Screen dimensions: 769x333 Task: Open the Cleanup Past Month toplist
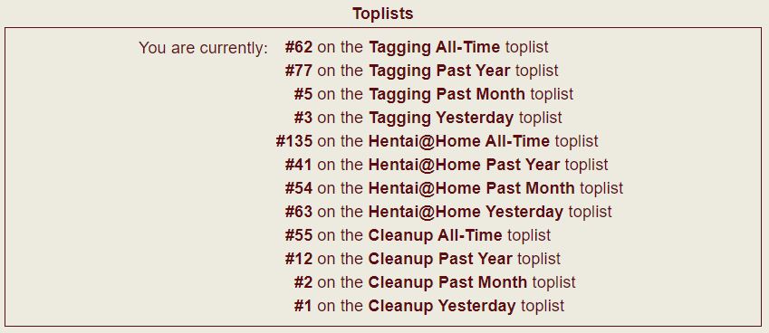(447, 282)
